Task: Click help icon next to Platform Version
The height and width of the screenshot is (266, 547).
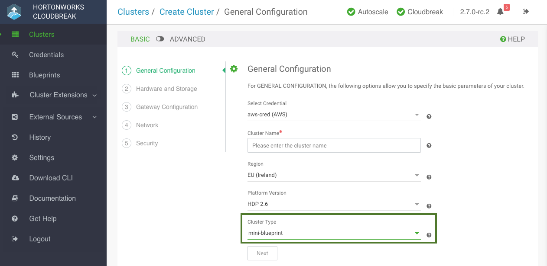Action: 429,206
